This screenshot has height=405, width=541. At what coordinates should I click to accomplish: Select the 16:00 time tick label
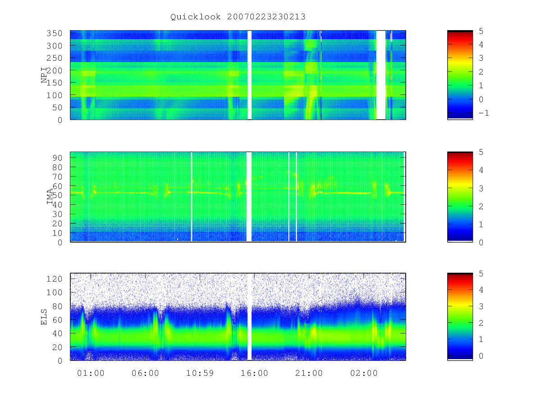coord(255,373)
